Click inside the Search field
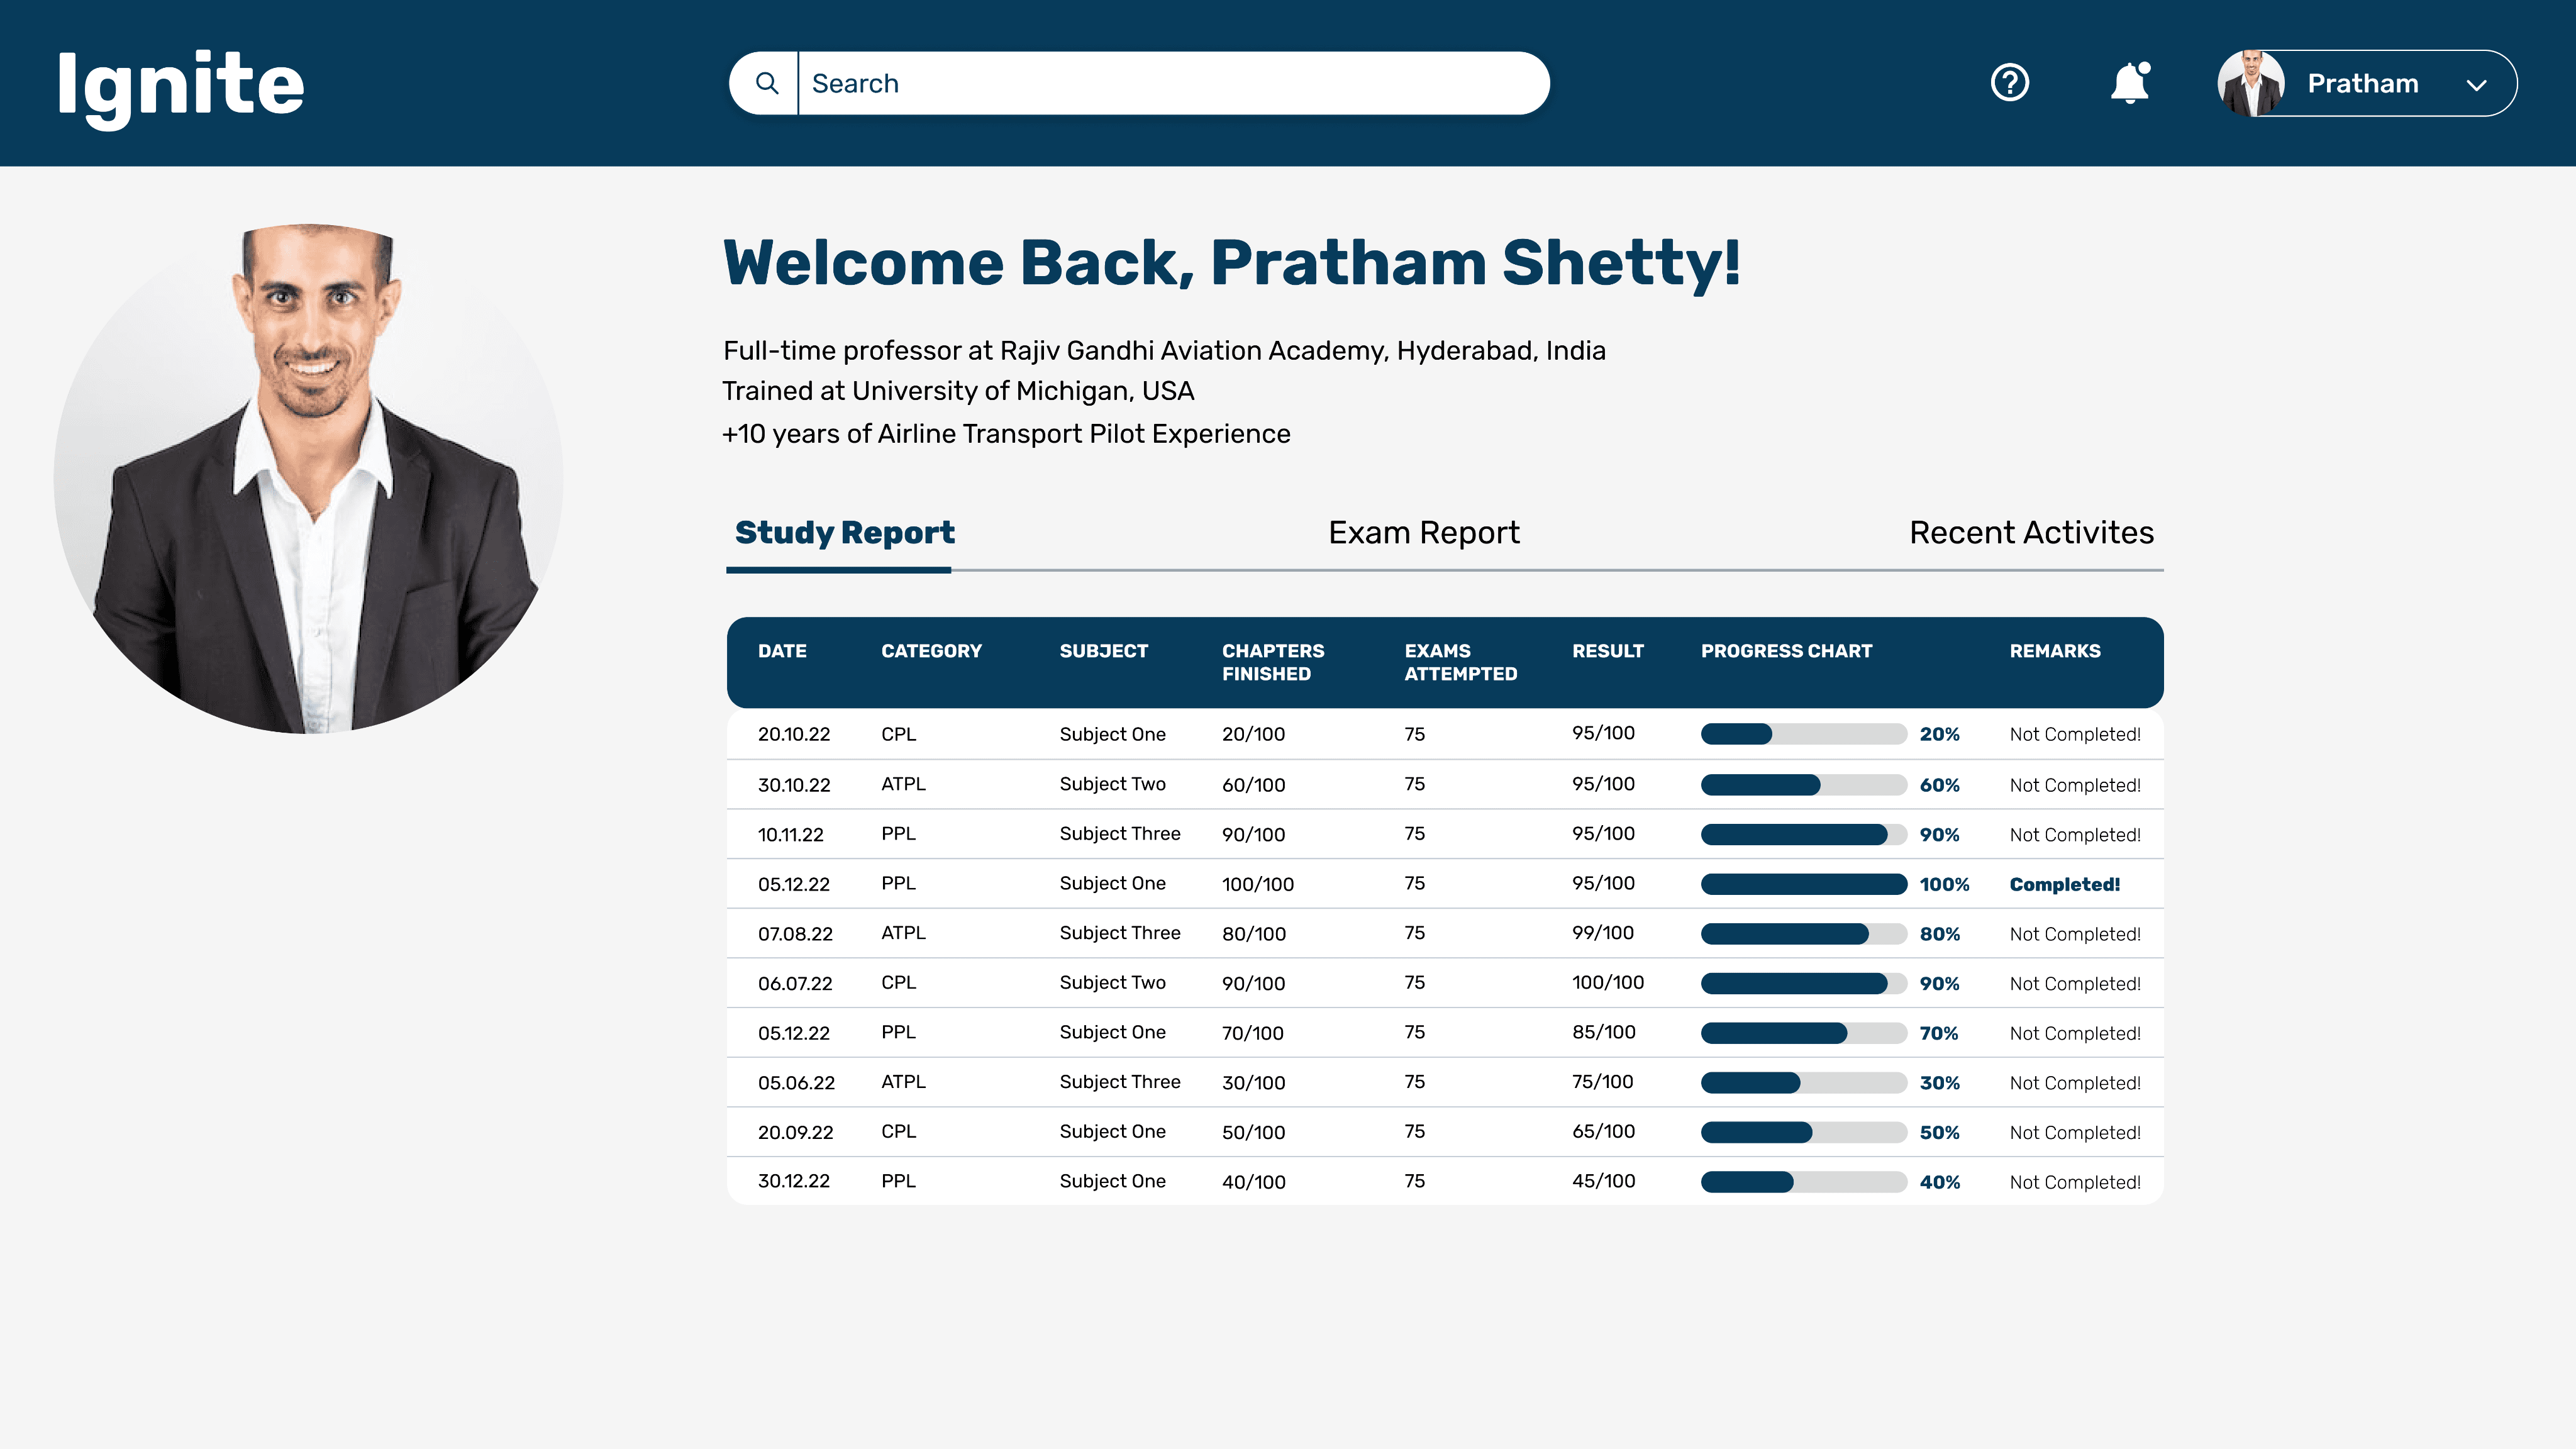The height and width of the screenshot is (1449, 2576). [x=1170, y=83]
